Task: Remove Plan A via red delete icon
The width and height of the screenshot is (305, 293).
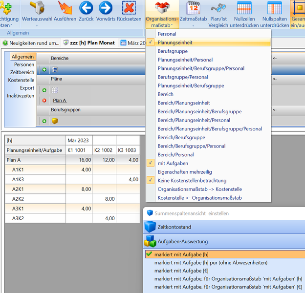Action: pos(44,101)
